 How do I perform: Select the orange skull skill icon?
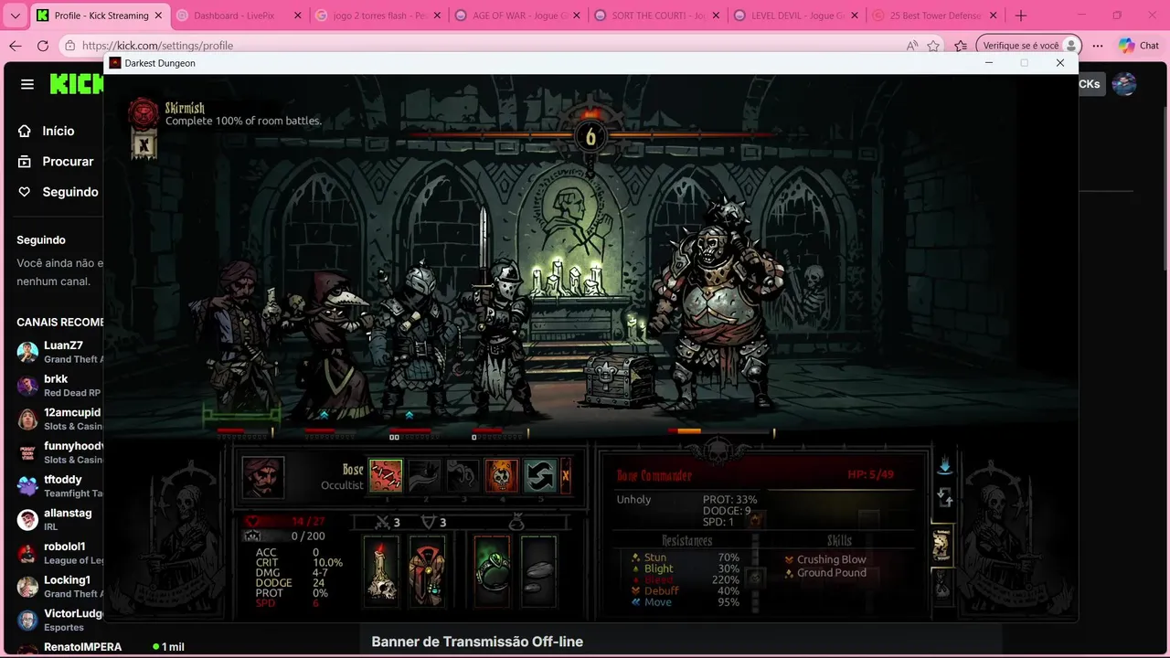[x=501, y=476]
